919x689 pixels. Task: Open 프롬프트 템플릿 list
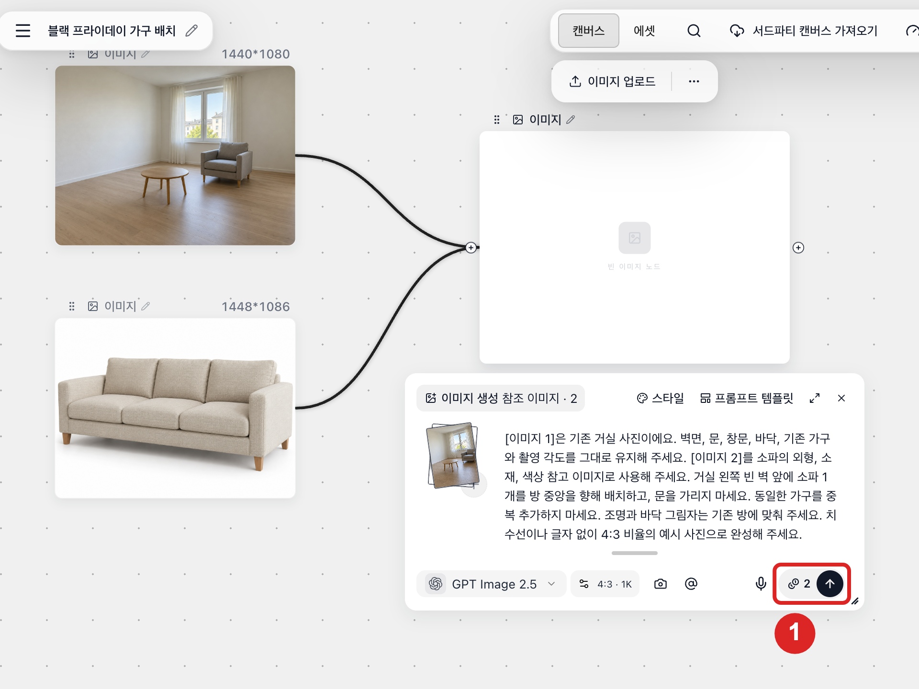[x=746, y=398]
